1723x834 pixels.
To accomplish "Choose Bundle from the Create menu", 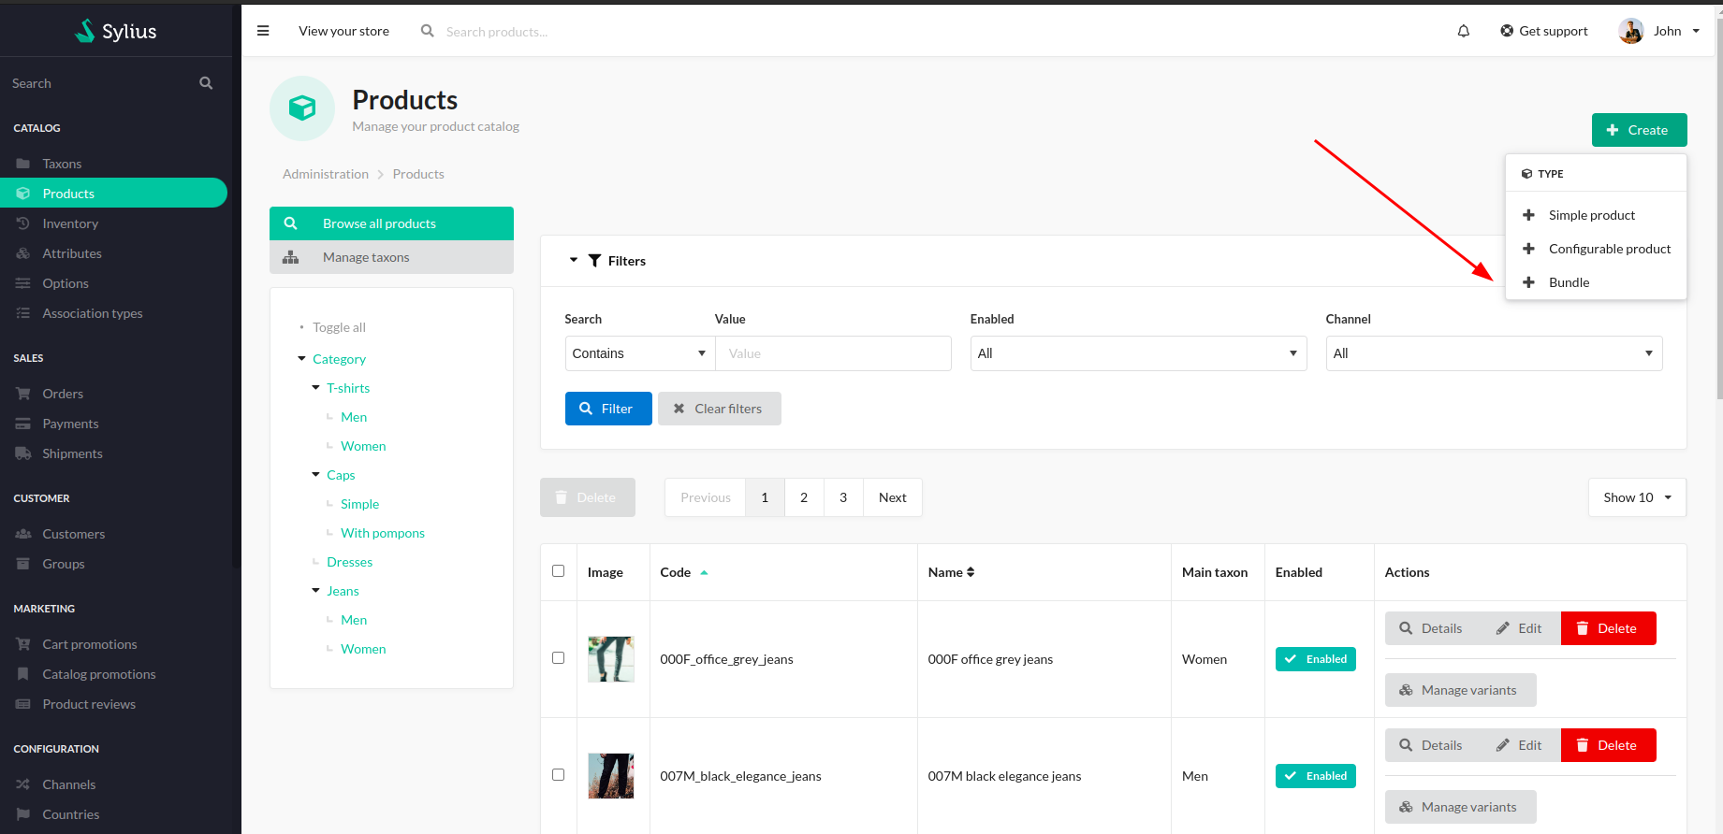I will click(1569, 282).
